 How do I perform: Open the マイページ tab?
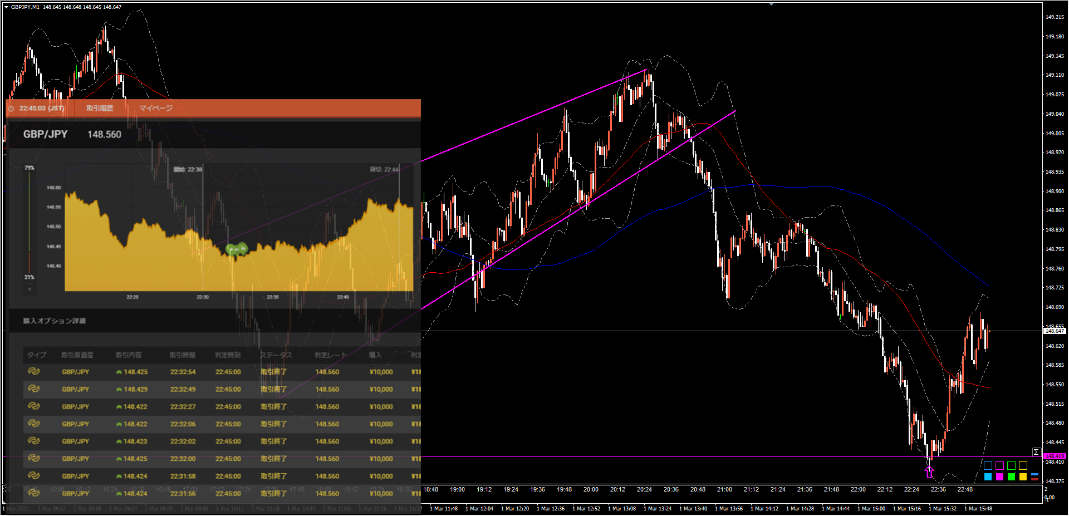click(x=155, y=109)
